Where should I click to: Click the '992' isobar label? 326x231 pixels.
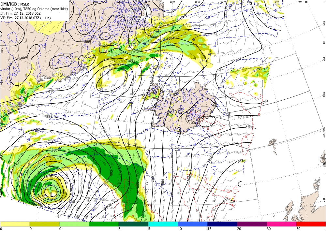pos(37,130)
